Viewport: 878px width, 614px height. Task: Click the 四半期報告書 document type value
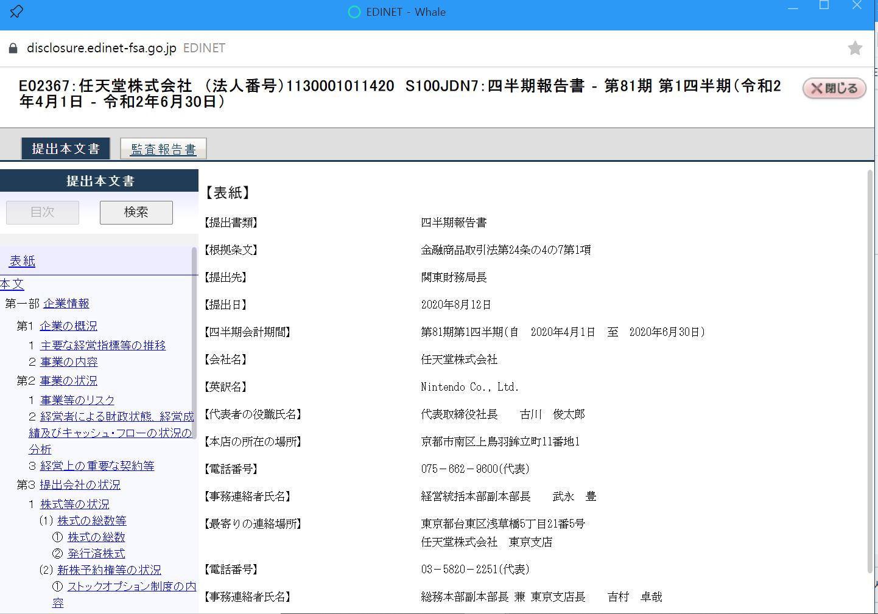[x=454, y=223]
